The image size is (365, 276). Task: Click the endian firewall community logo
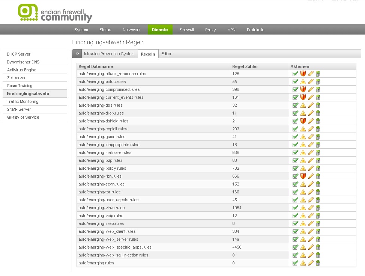[55, 13]
